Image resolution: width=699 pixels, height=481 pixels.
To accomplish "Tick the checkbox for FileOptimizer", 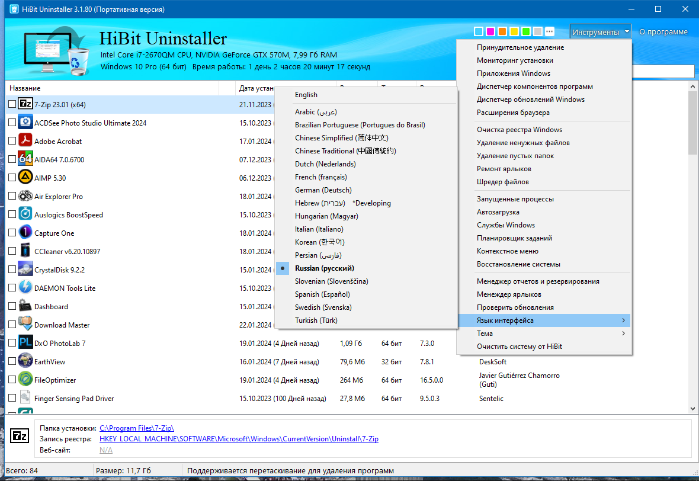I will click(12, 380).
